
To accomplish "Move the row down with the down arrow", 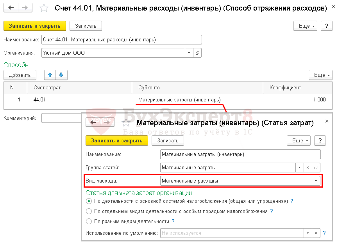I will 61,75.
